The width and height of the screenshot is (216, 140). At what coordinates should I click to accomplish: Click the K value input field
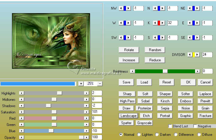172,23
